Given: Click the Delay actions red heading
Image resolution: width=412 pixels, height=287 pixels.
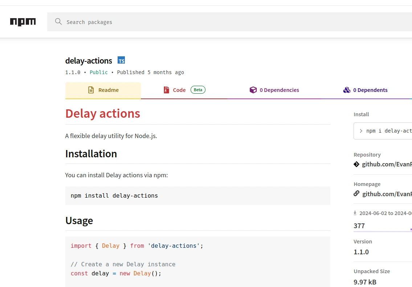Looking at the screenshot, I should click(x=103, y=114).
